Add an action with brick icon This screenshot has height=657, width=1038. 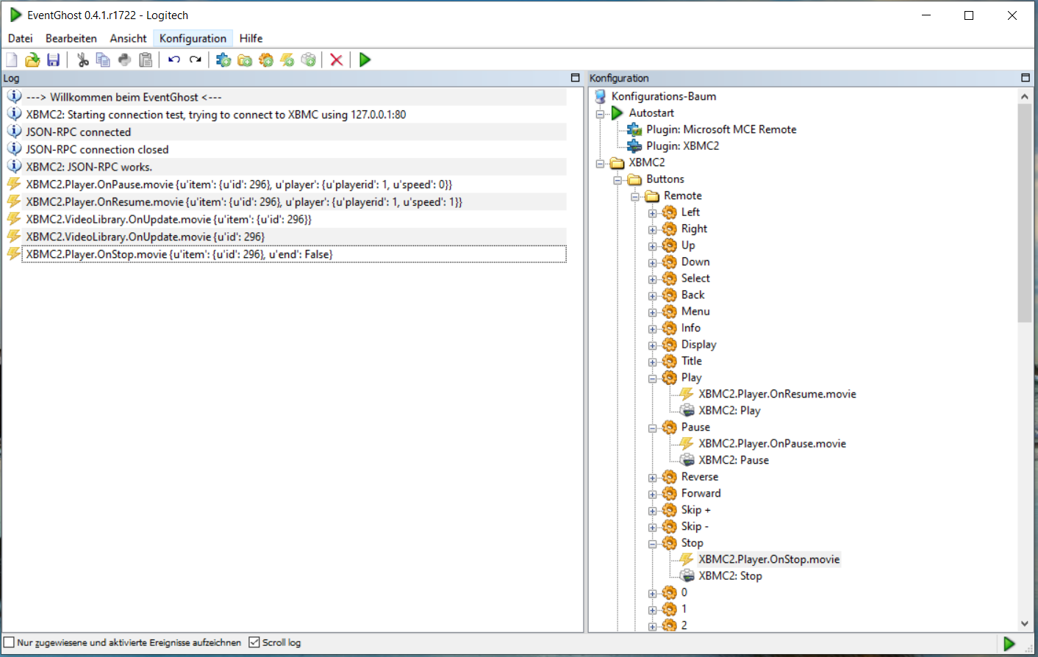pos(309,60)
